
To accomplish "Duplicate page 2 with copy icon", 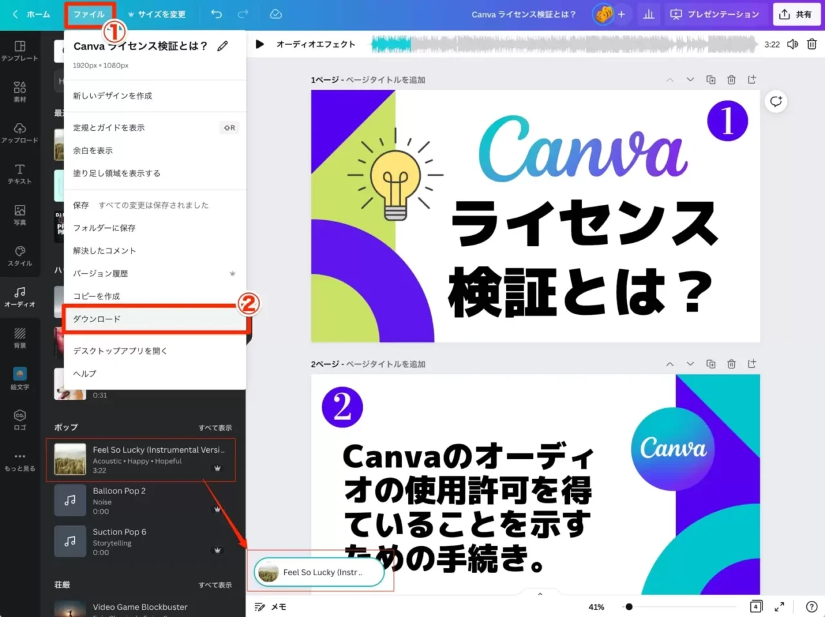I will tap(711, 364).
